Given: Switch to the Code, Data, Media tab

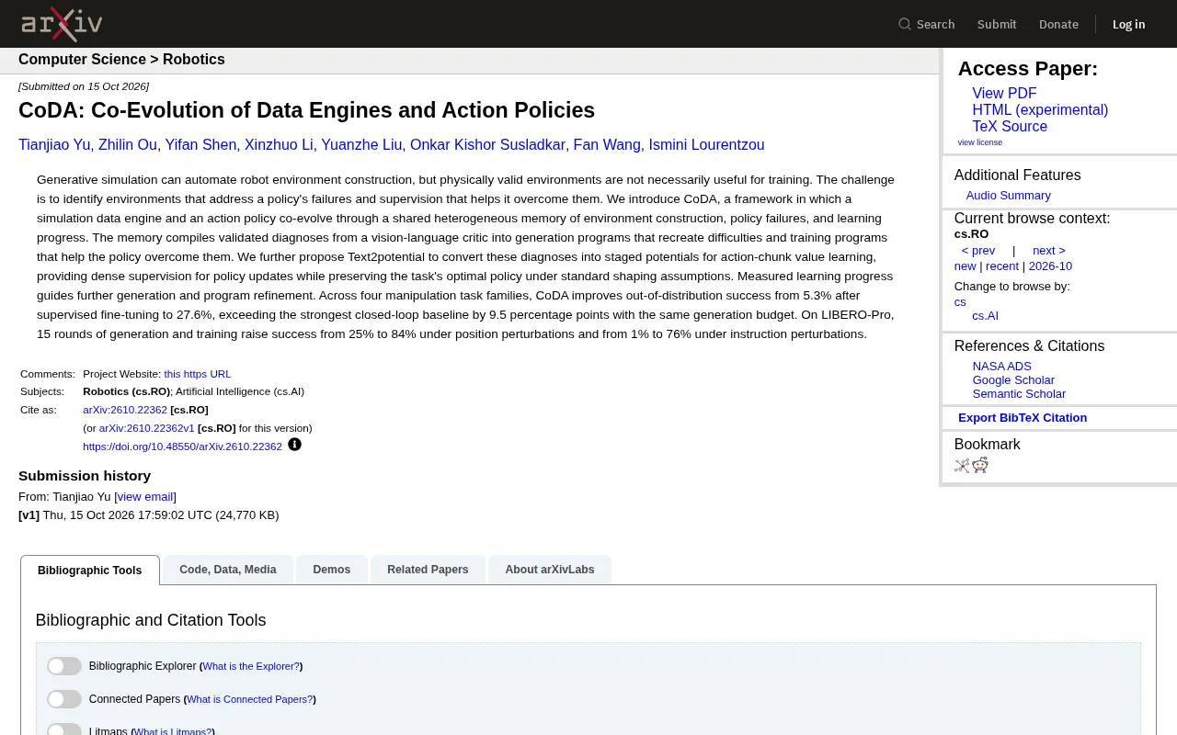Looking at the screenshot, I should [x=228, y=570].
